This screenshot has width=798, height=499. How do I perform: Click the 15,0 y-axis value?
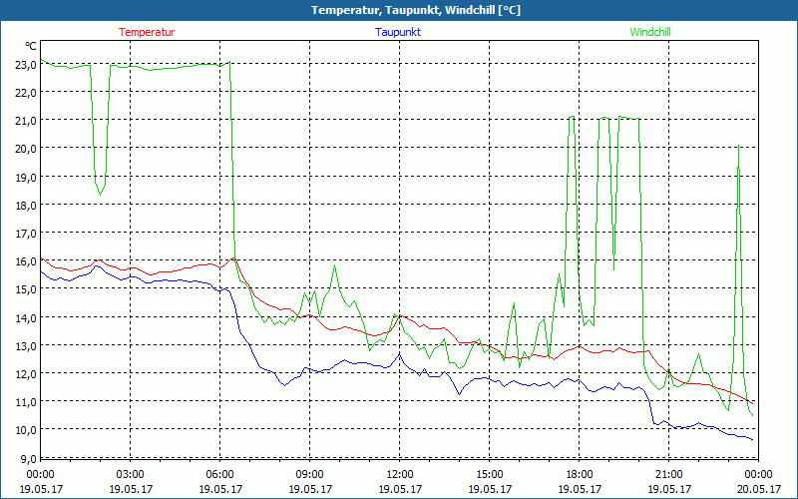tap(27, 289)
